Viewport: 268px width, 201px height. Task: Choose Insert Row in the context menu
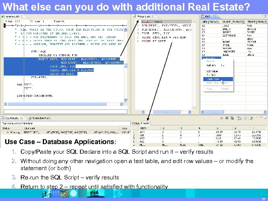218,79
